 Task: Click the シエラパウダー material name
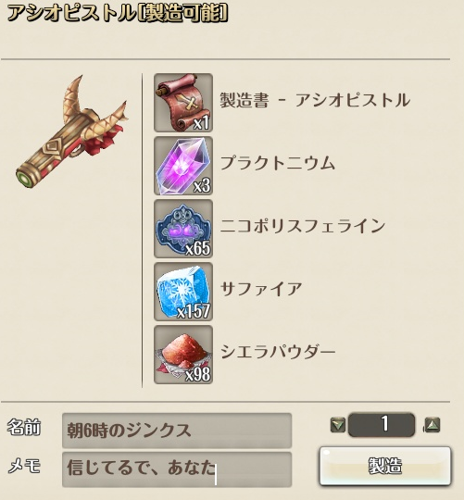pyautogui.click(x=278, y=352)
